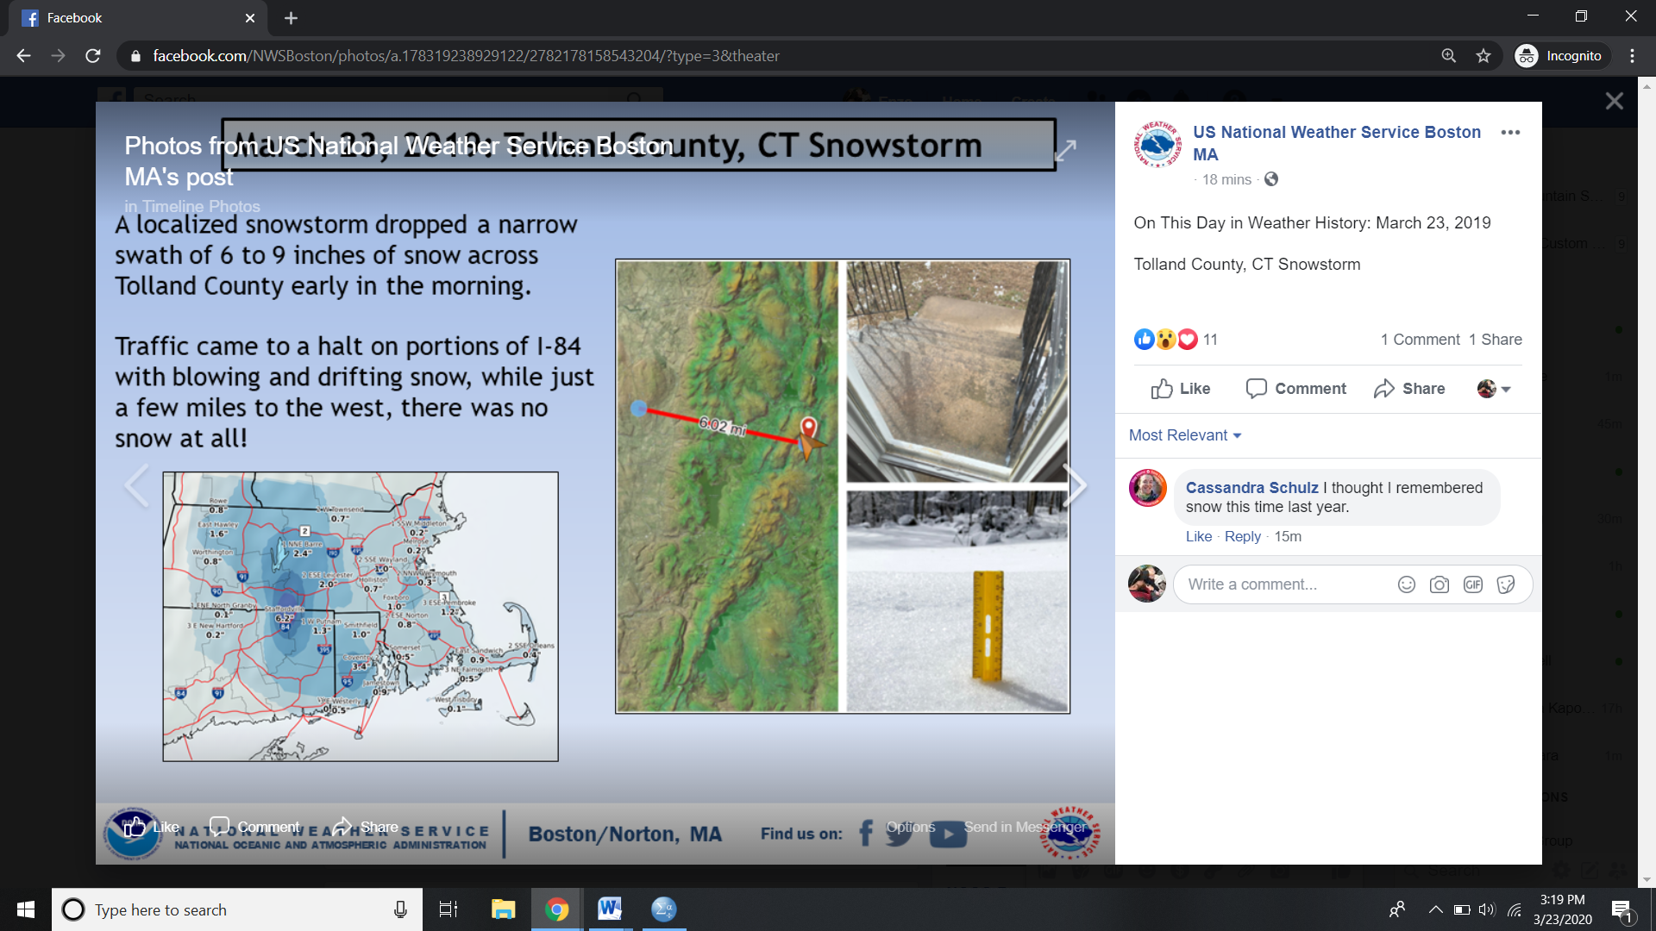Image resolution: width=1656 pixels, height=931 pixels.
Task: Close the Facebook photo theater view
Action: [x=1614, y=102]
